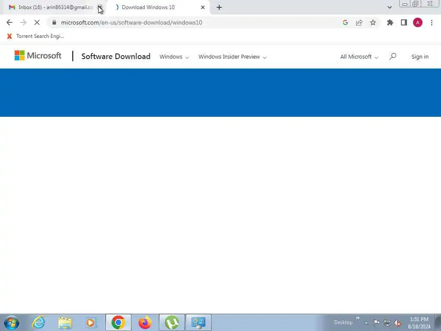This screenshot has height=331, width=441.
Task: Open the Chrome three-dot menu
Action: click(432, 22)
